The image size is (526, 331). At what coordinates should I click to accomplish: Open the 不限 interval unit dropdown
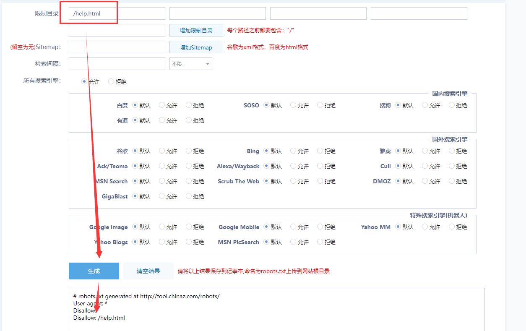[191, 64]
